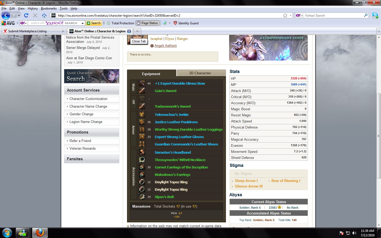Image resolution: width=381 pixels, height=238 pixels.
Task: Click Malonimus's Earrings item icon
Action: pos(142,175)
